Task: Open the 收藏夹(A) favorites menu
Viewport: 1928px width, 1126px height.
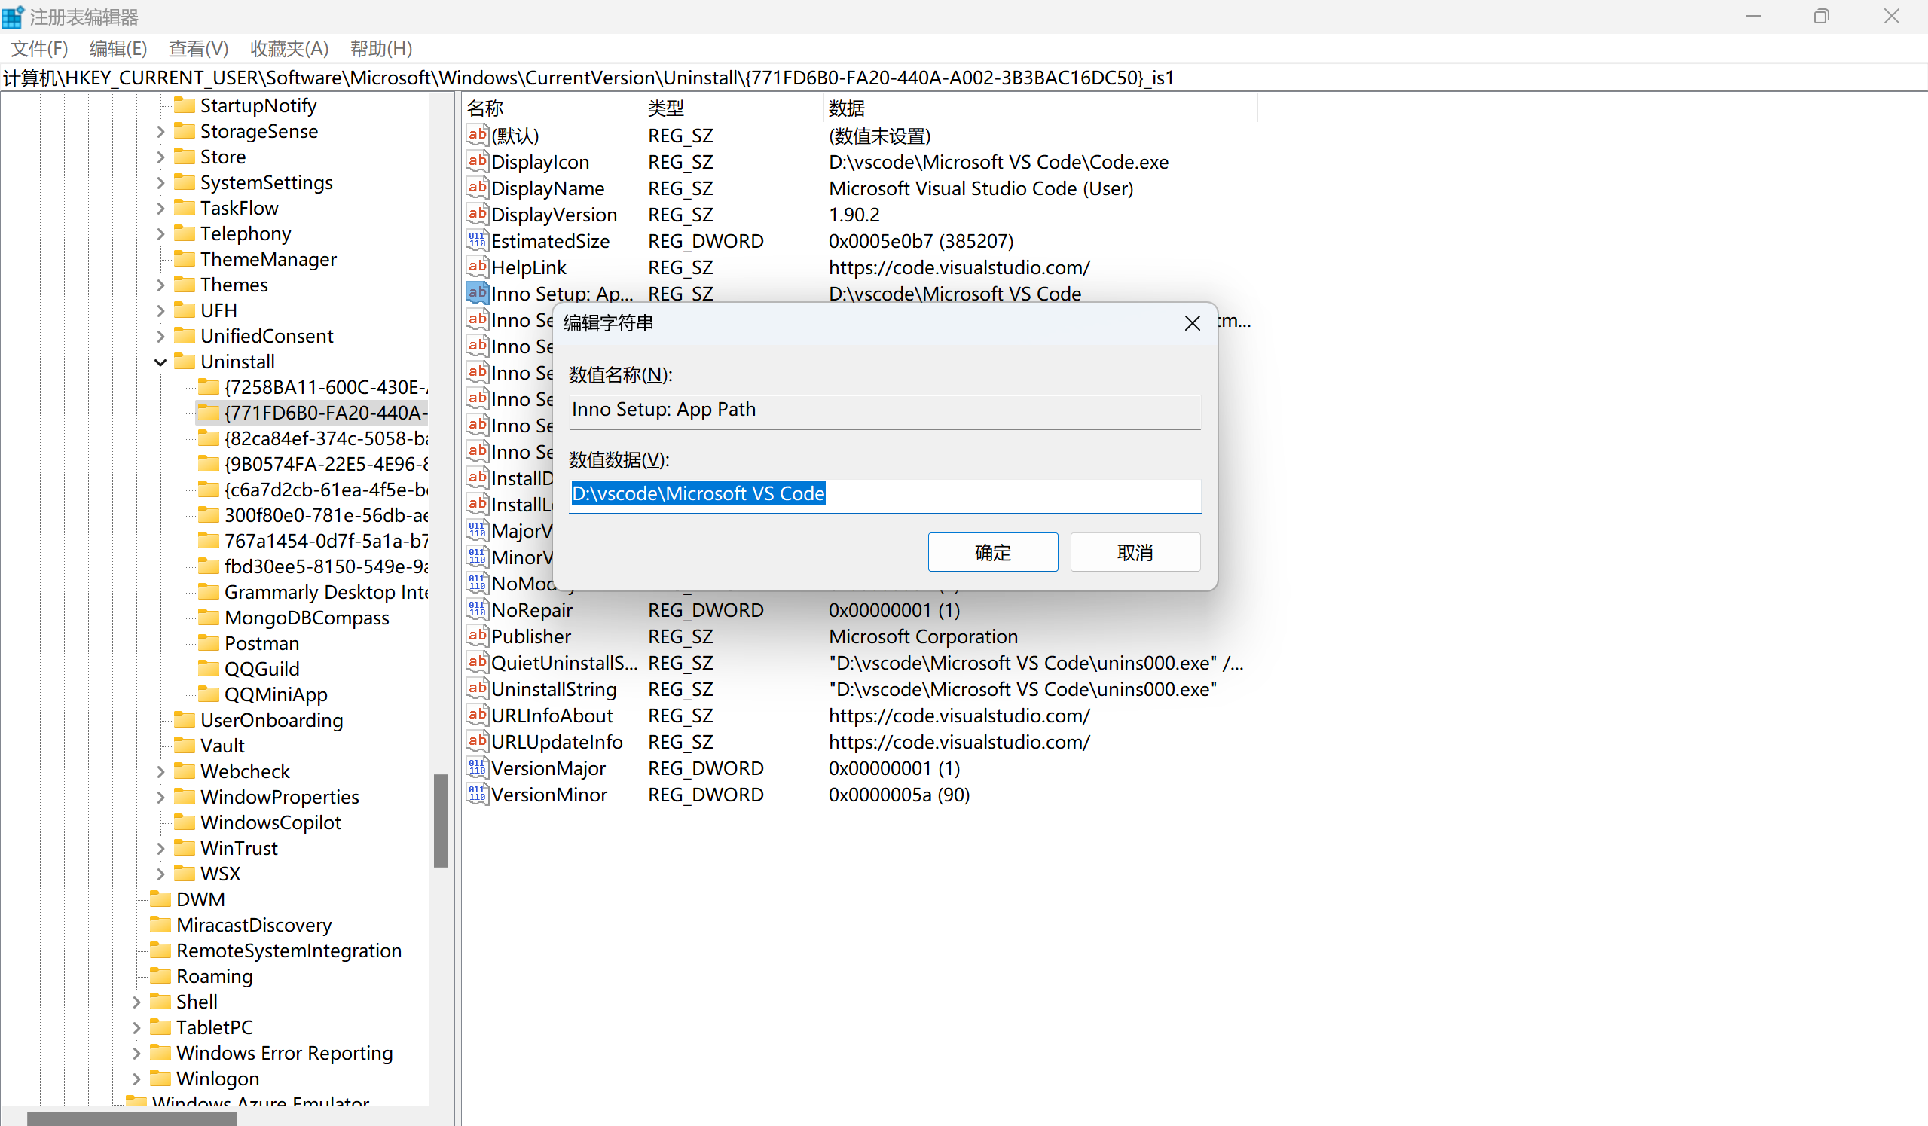Action: pyautogui.click(x=289, y=49)
